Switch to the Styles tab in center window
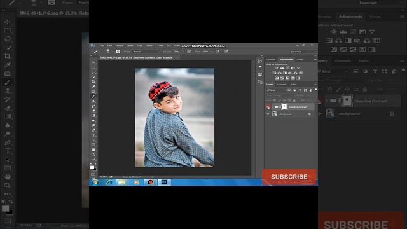The width and height of the screenshot is (407, 229). pyautogui.click(x=300, y=59)
